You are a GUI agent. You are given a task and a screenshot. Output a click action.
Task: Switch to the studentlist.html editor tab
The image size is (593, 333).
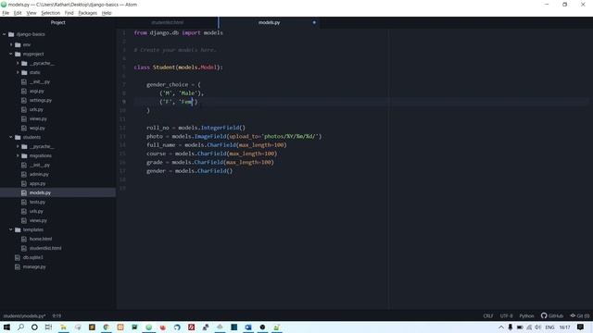point(167,22)
